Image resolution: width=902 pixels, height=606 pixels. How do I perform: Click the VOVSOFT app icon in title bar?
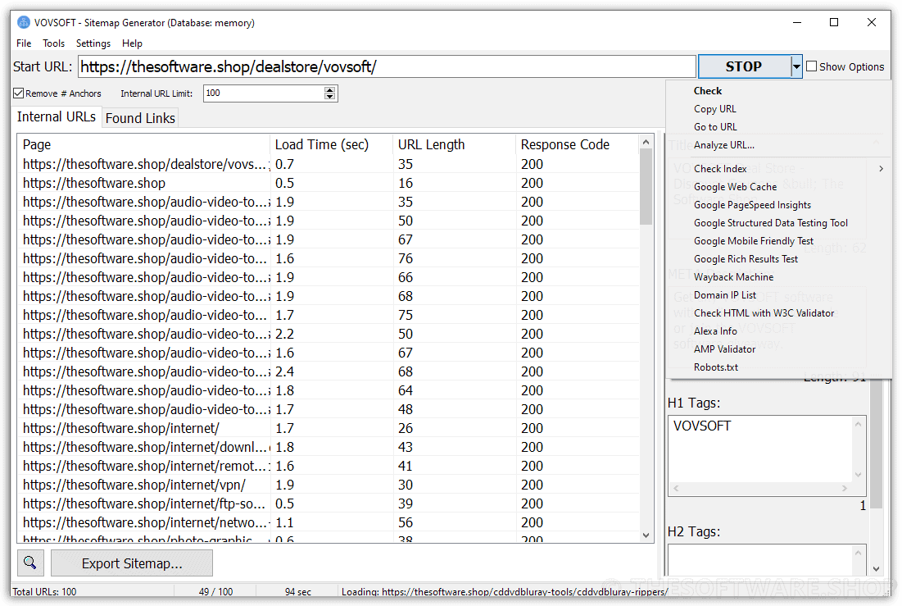click(24, 22)
